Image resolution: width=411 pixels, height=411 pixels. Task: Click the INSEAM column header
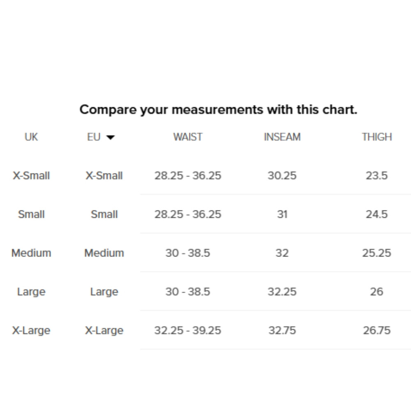(x=282, y=137)
